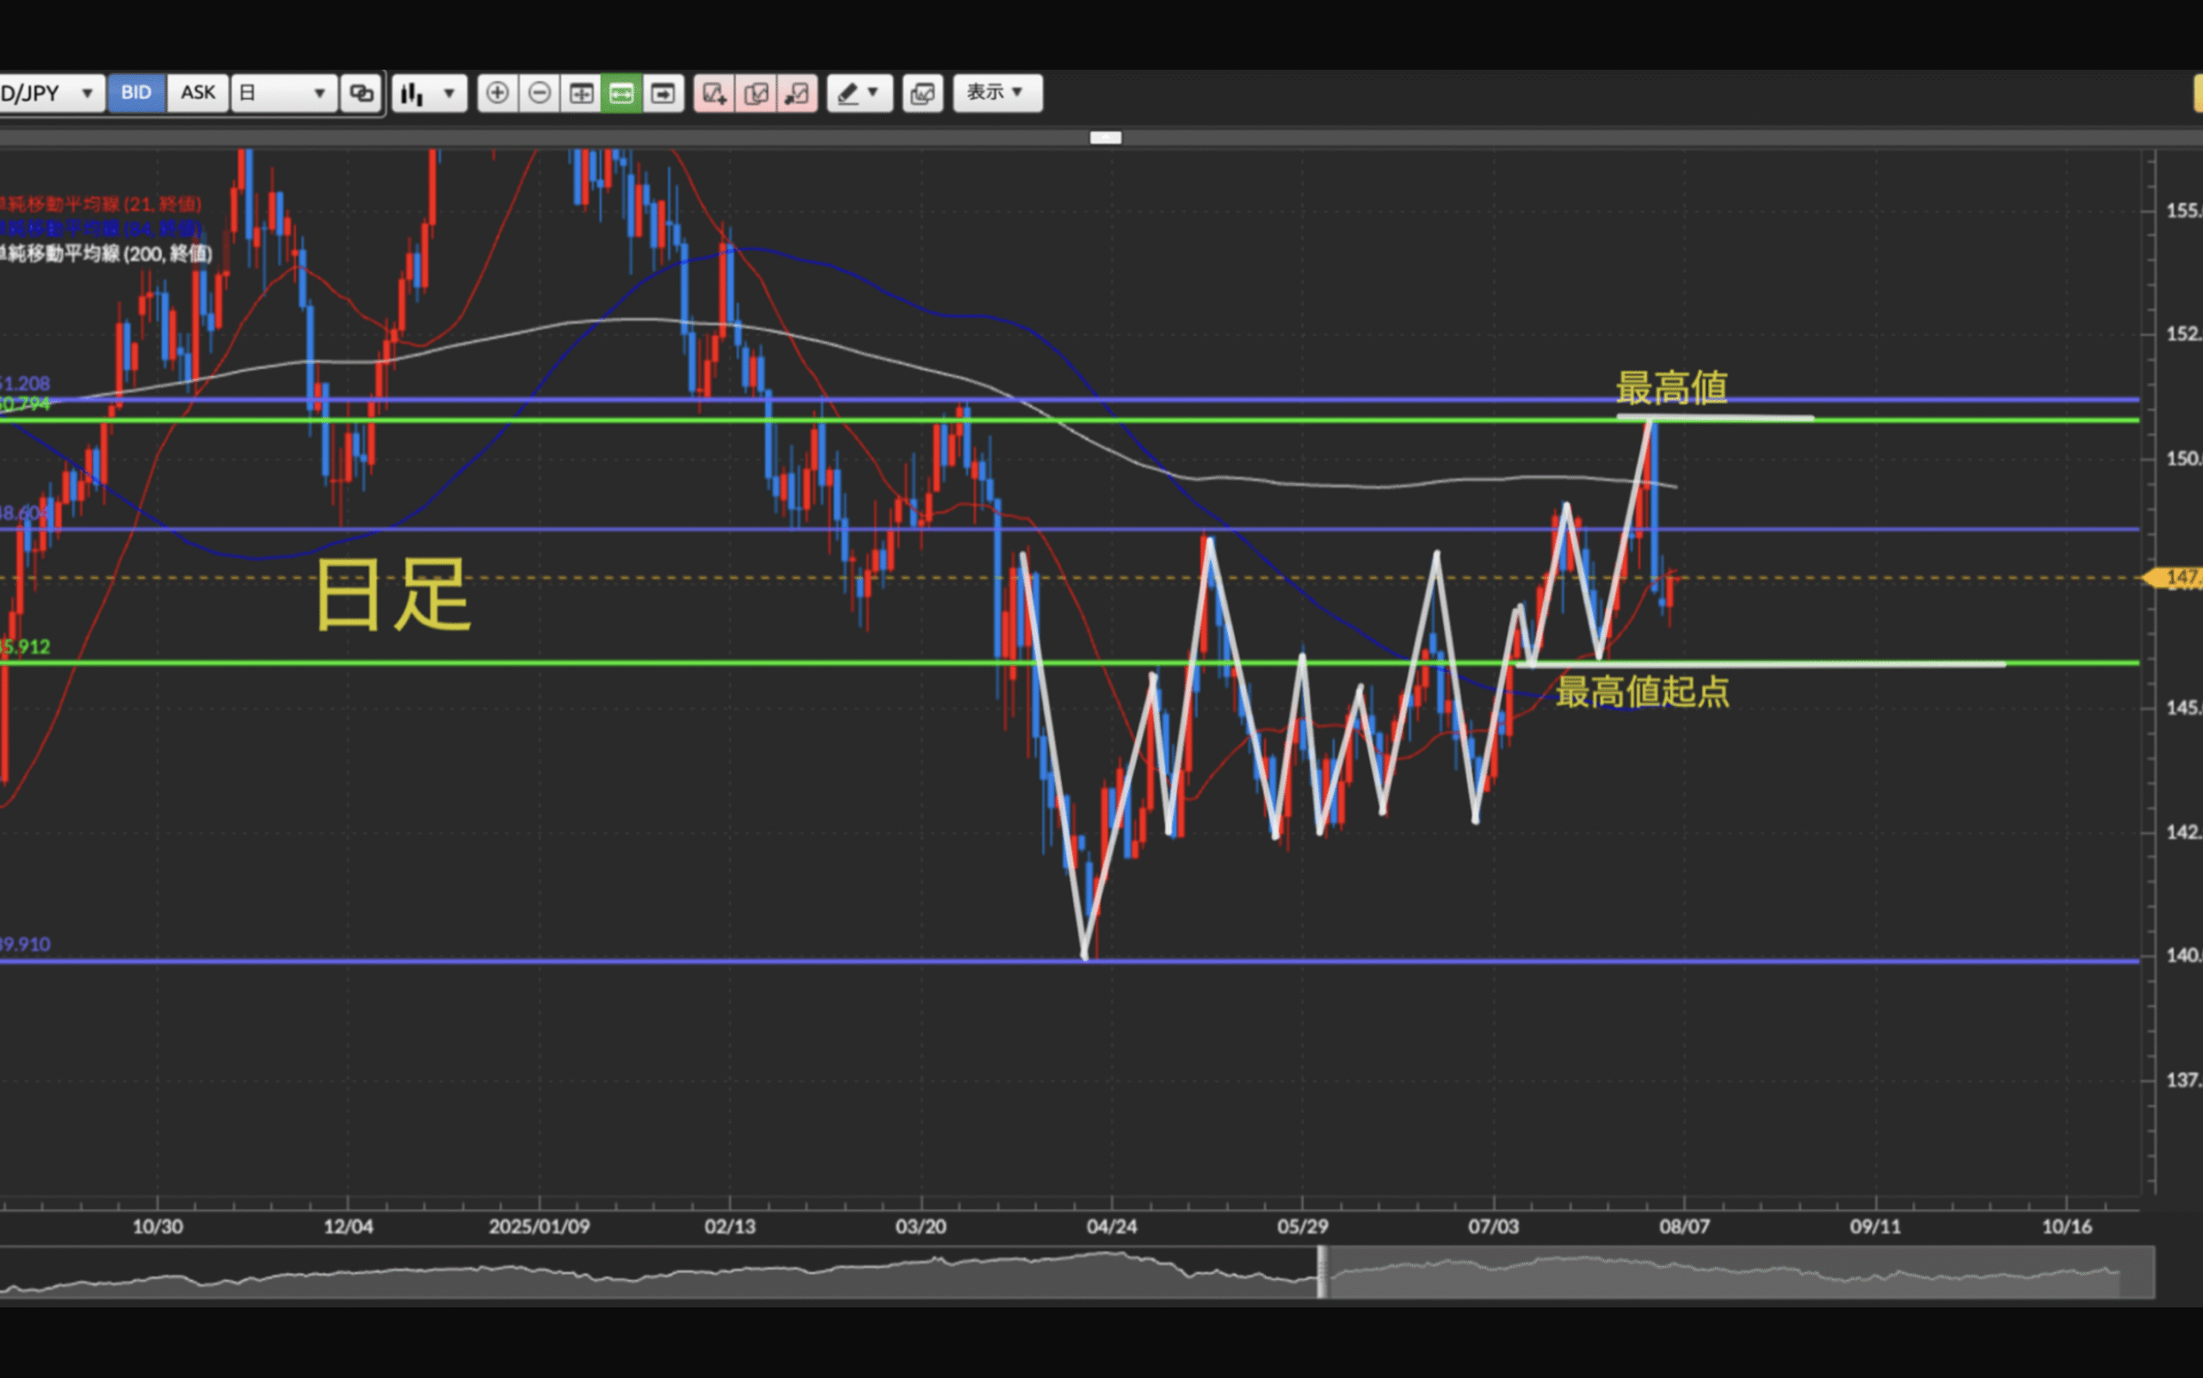This screenshot has height=1378, width=2203.
Task: Click the 07/03 date label
Action: 1494,1226
